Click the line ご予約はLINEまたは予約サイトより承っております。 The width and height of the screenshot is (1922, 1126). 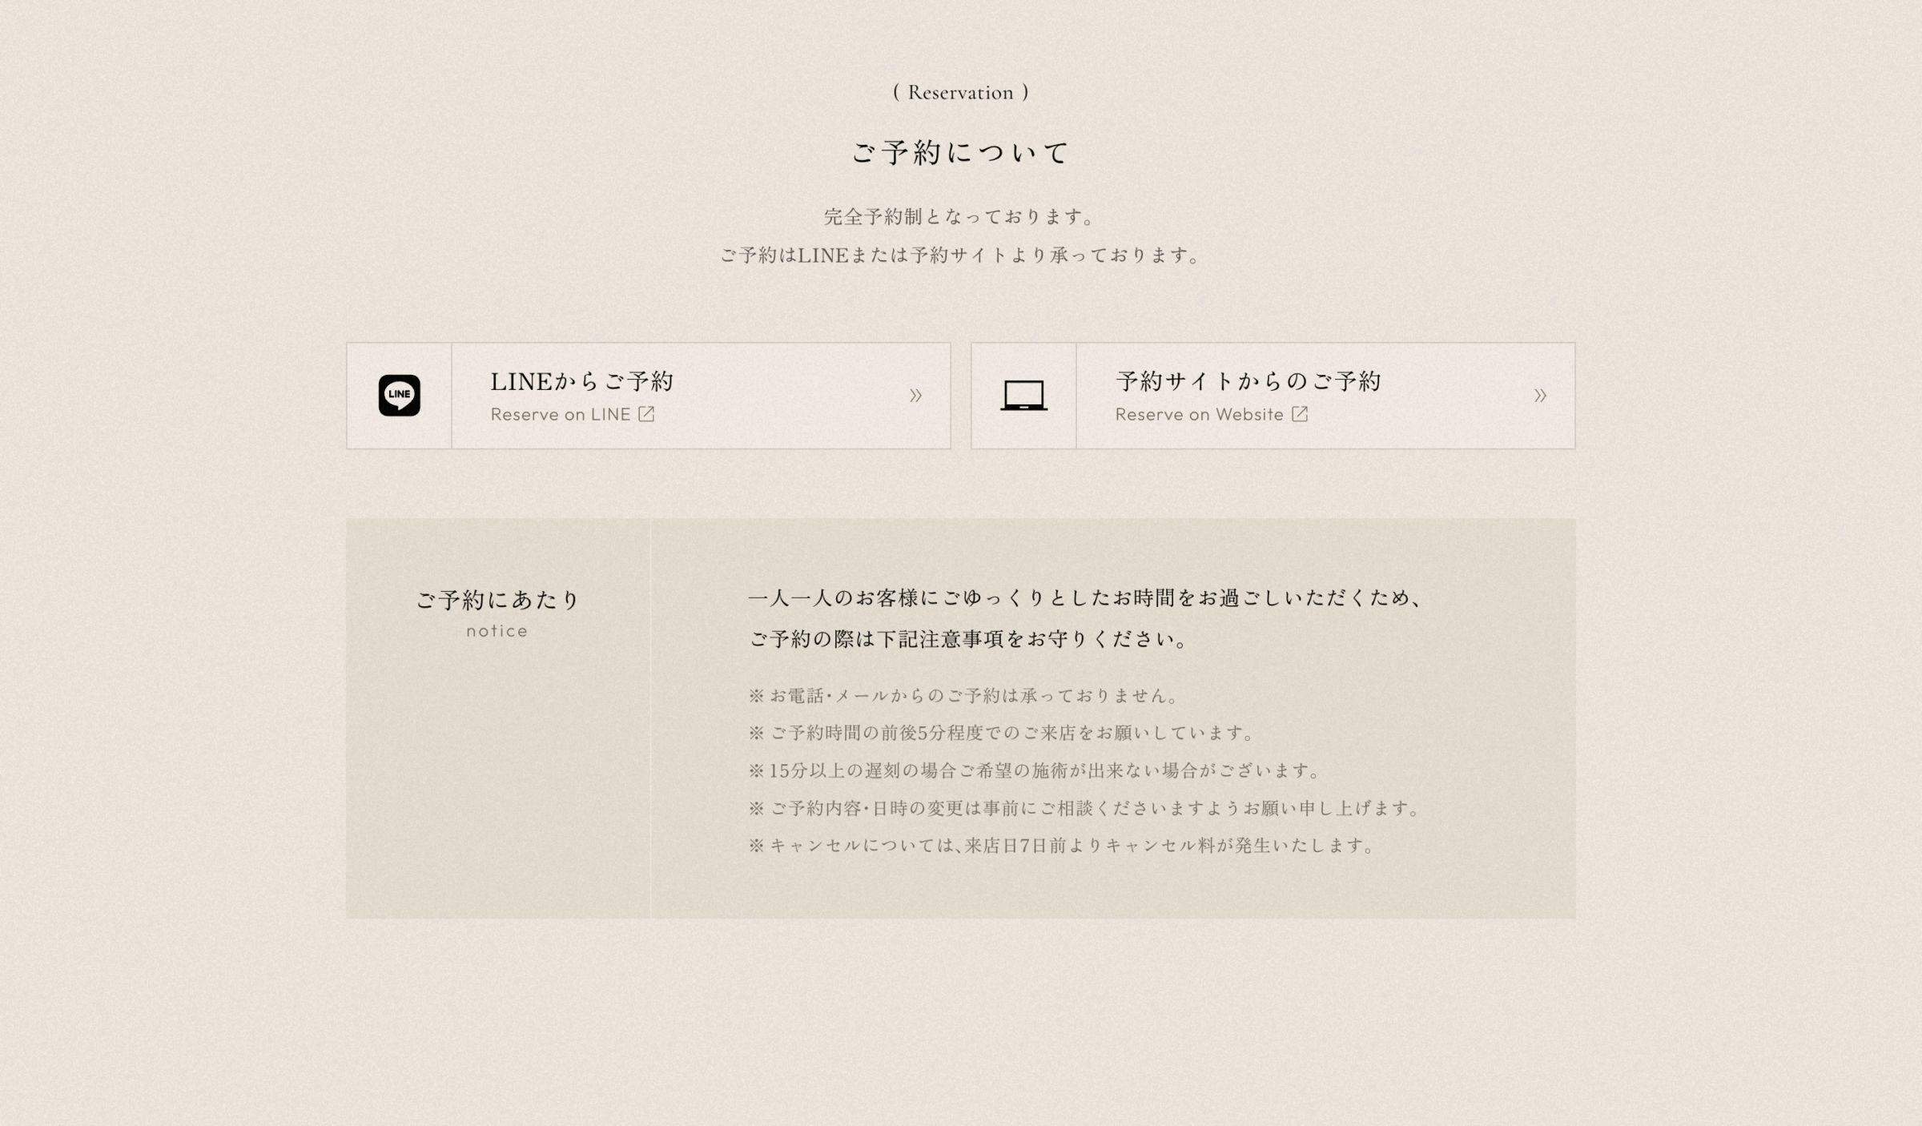click(x=960, y=255)
